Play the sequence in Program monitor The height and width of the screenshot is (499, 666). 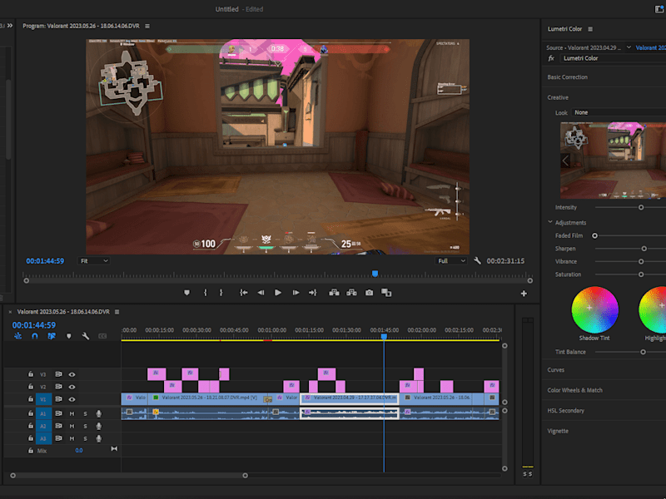278,293
